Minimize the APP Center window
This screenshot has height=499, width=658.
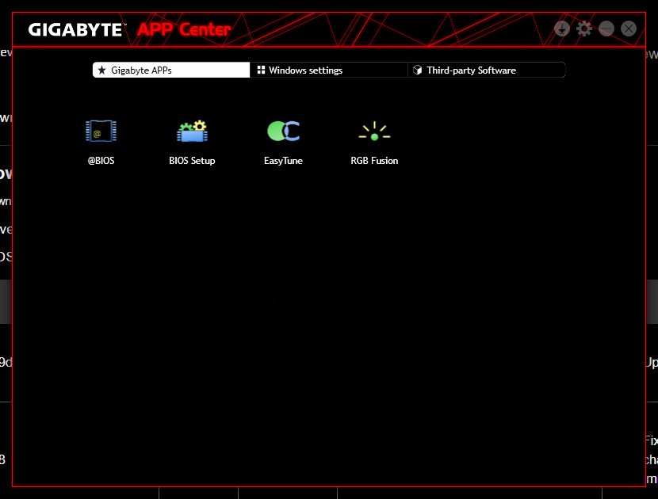606,29
